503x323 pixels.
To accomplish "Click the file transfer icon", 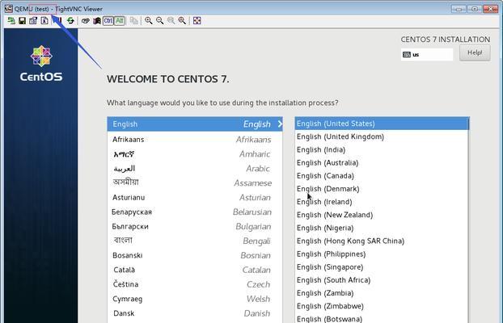I will pos(134,21).
